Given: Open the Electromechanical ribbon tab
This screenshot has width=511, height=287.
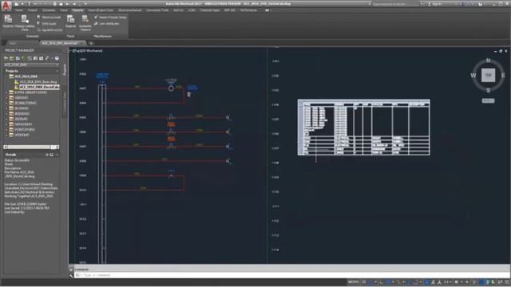Looking at the screenshot, I should coord(129,10).
